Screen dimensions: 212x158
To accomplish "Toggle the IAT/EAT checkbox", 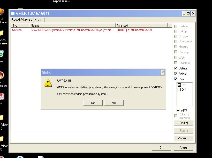I will [176, 36].
